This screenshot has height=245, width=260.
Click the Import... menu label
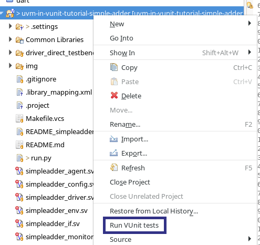click(134, 139)
